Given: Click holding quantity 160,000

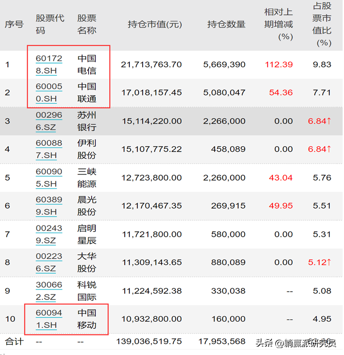Looking at the screenshot, I should (228, 319).
